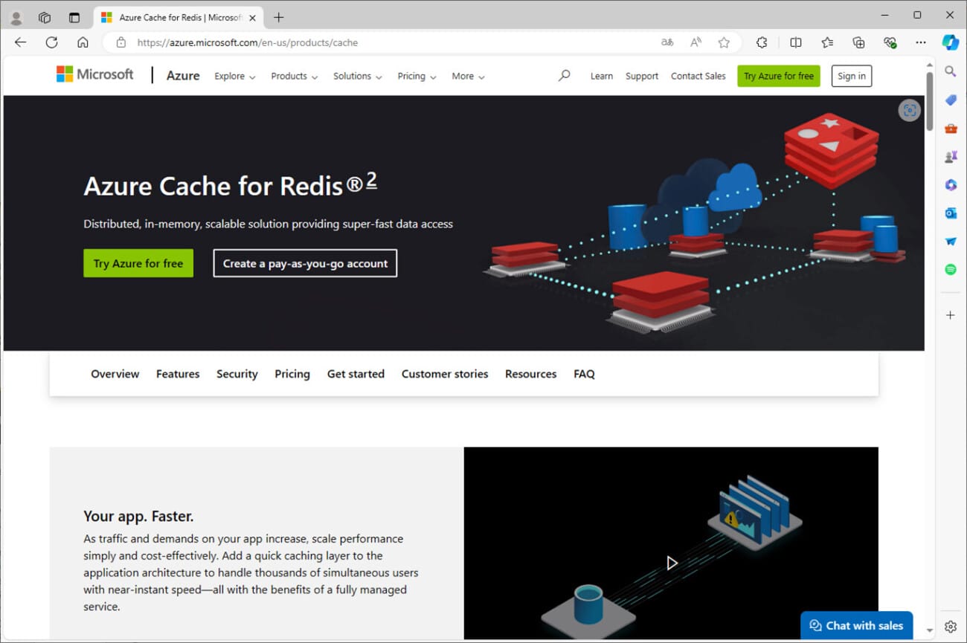Open the Read aloud icon
The width and height of the screenshot is (967, 643).
695,42
